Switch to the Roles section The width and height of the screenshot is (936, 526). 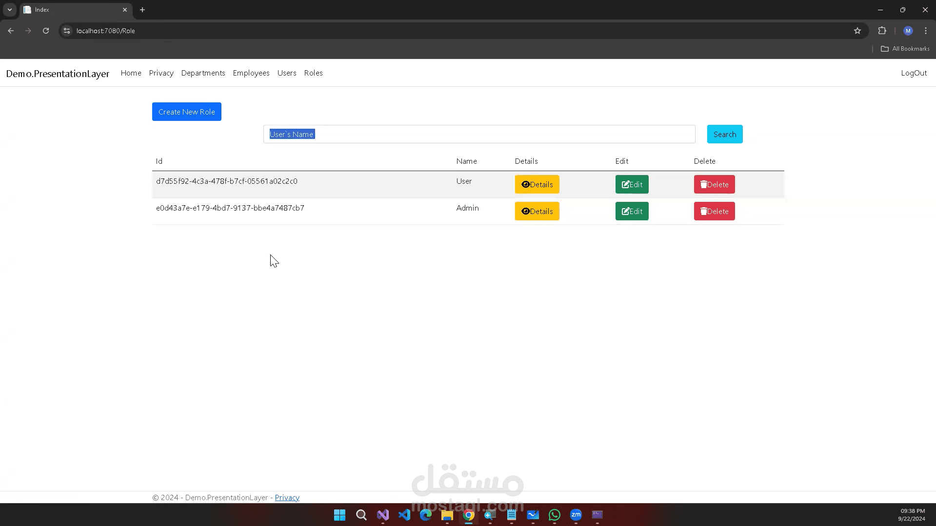tap(313, 73)
